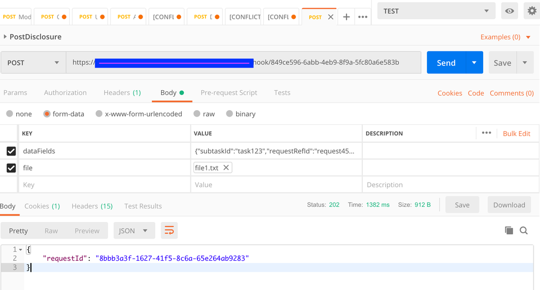Close the active POST tab
Image resolution: width=540 pixels, height=290 pixels.
331,17
